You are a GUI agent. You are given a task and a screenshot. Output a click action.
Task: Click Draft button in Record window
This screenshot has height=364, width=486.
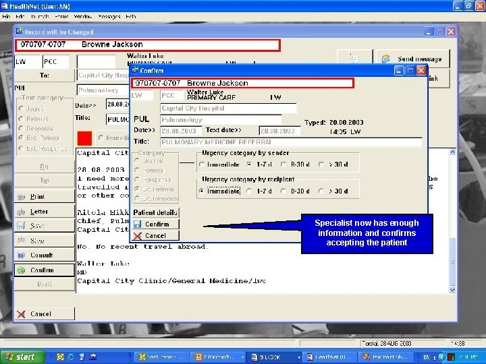pos(45,284)
